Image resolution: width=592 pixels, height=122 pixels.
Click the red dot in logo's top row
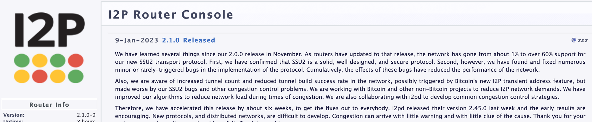76,61
